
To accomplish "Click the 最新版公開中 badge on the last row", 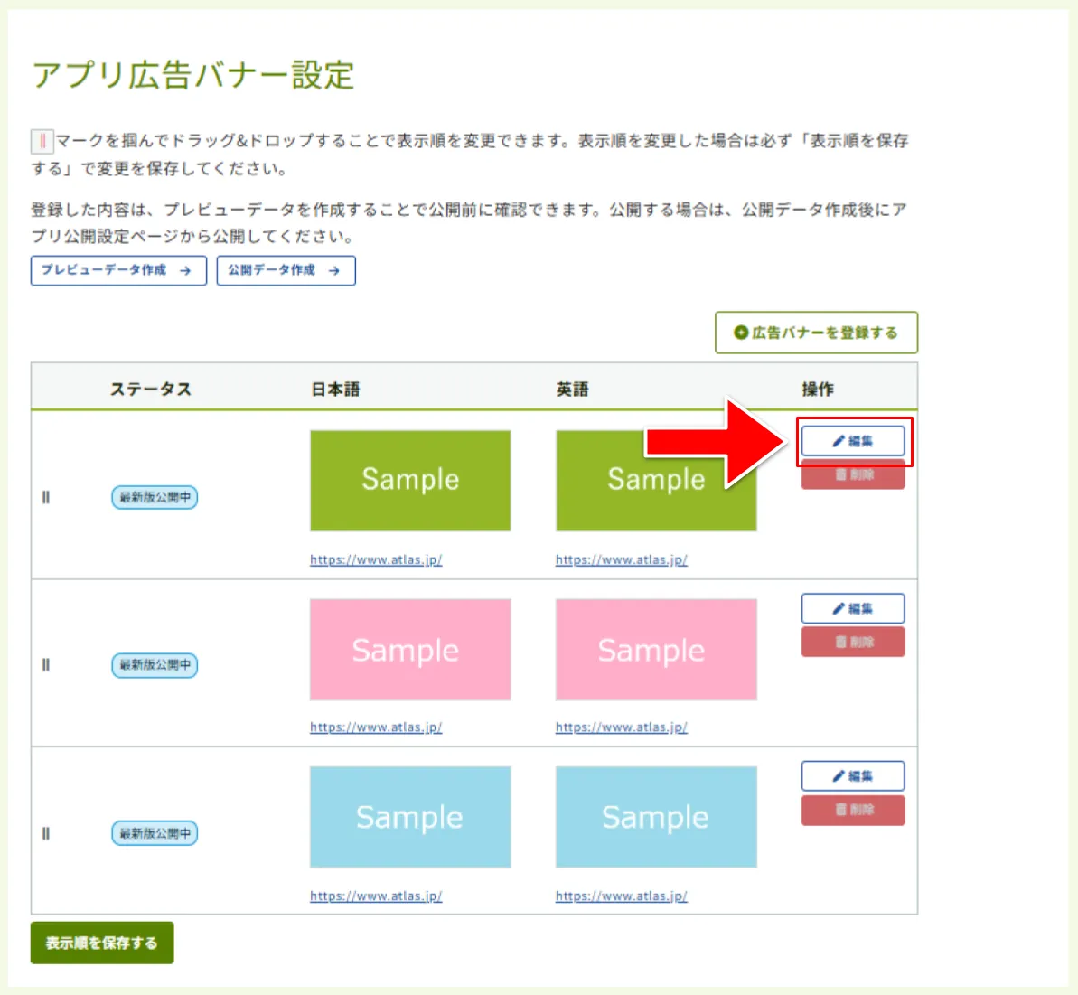I will (154, 833).
